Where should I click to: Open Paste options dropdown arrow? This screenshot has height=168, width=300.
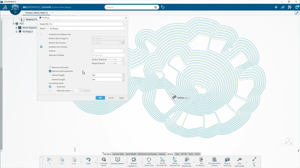81,162
